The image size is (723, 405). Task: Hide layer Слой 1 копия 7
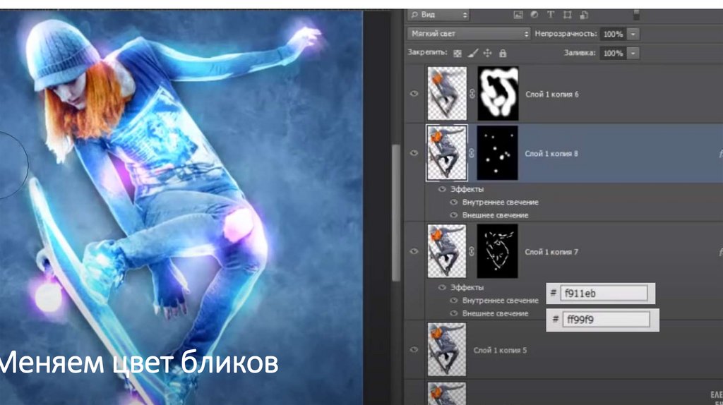tap(414, 251)
